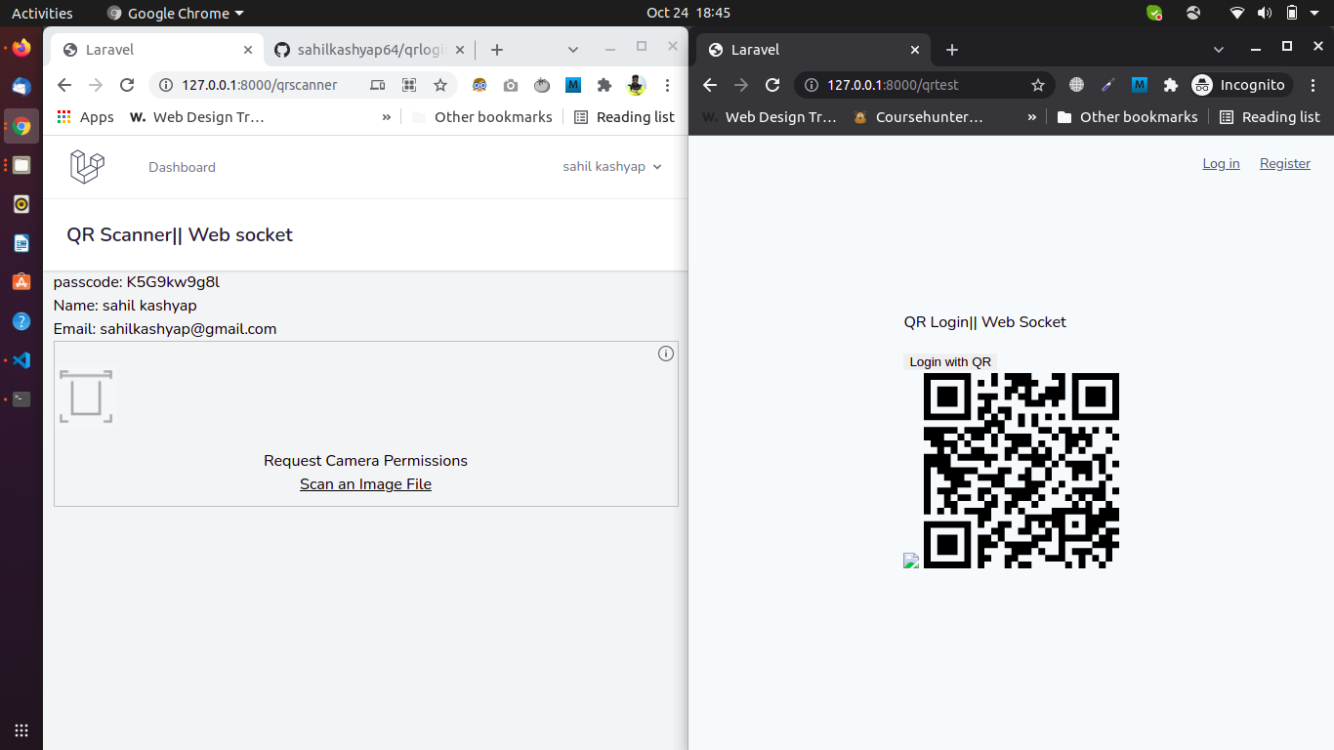Click the incognito window address bar URL
1334x750 pixels.
pyautogui.click(x=893, y=85)
